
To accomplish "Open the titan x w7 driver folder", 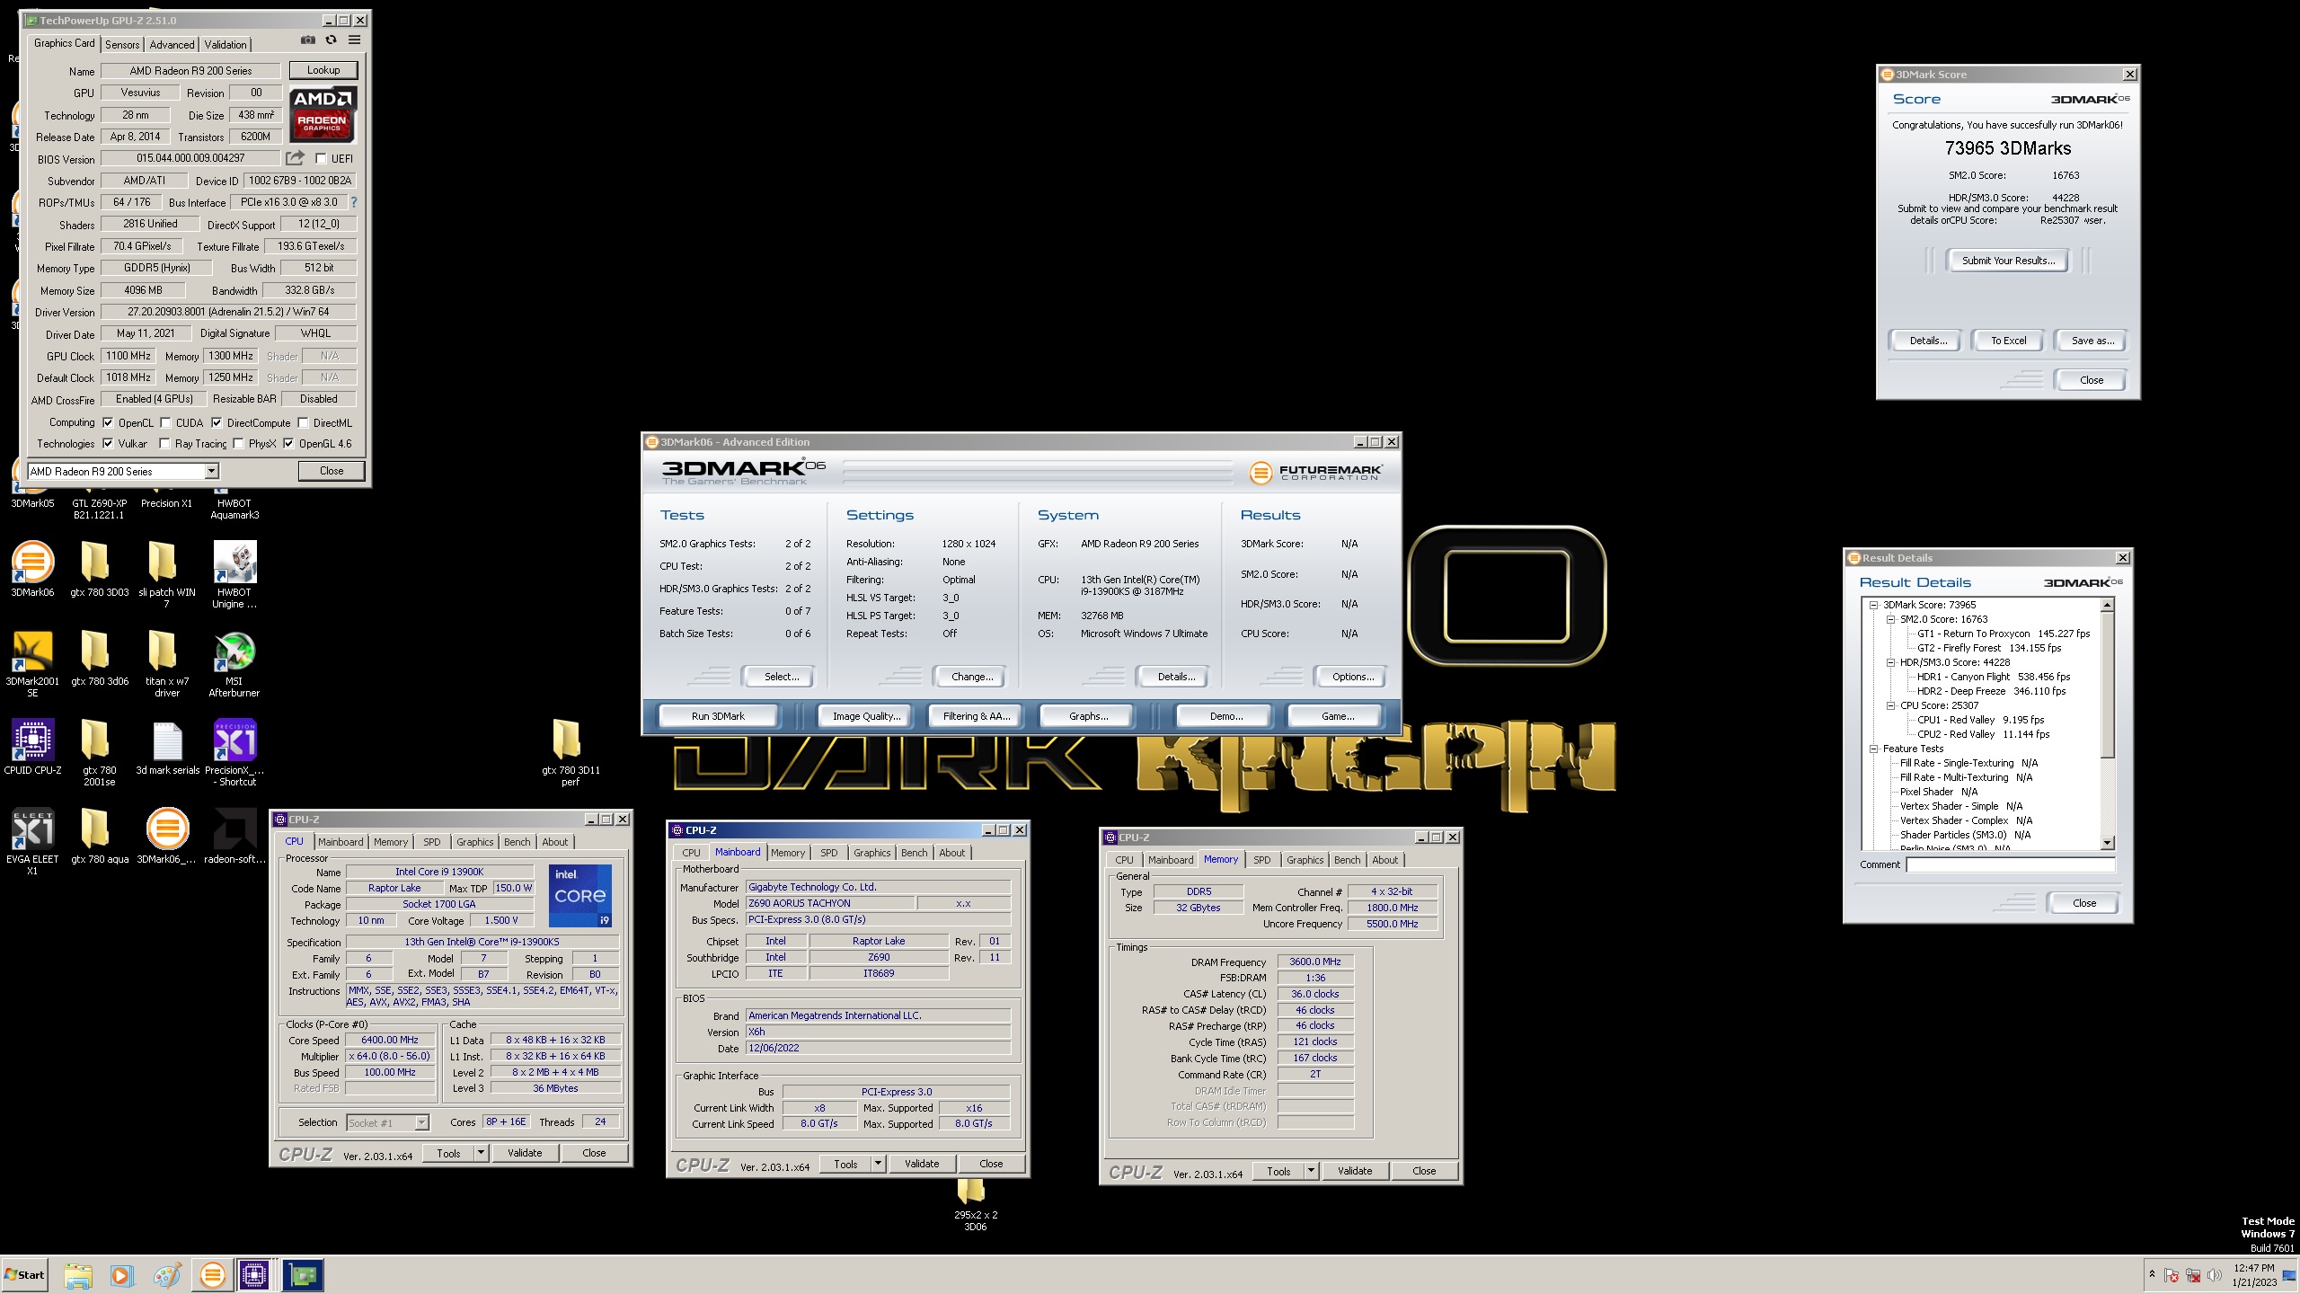I will coord(167,663).
